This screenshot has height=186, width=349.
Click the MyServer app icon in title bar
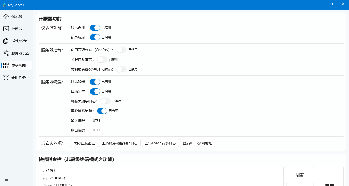pos(4,5)
